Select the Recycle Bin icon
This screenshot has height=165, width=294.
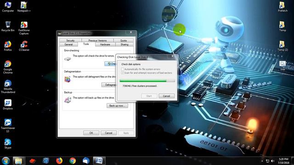(x=8, y=26)
